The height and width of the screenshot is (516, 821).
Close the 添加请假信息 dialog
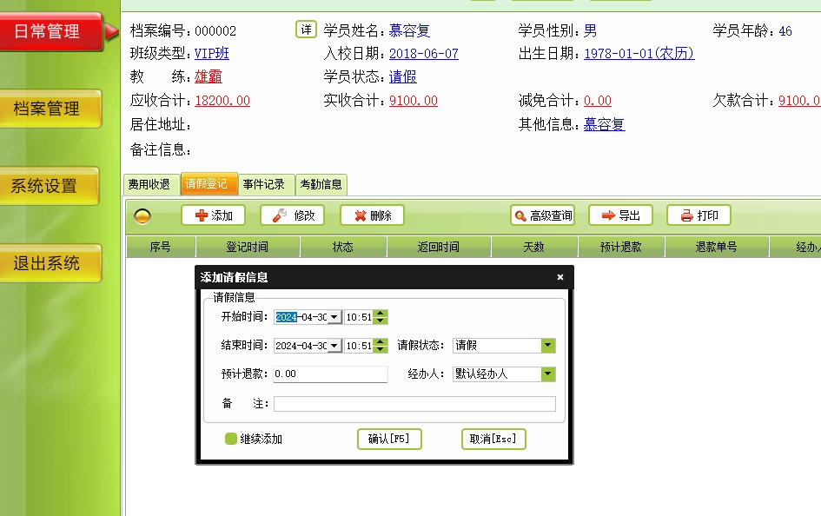pos(560,277)
